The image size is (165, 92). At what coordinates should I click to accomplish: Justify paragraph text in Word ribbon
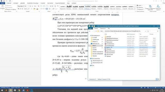[x=47, y=9]
